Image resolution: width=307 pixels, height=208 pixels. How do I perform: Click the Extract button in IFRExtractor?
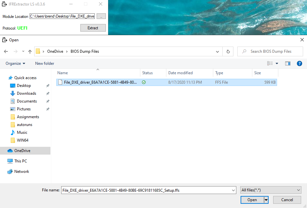click(x=93, y=28)
